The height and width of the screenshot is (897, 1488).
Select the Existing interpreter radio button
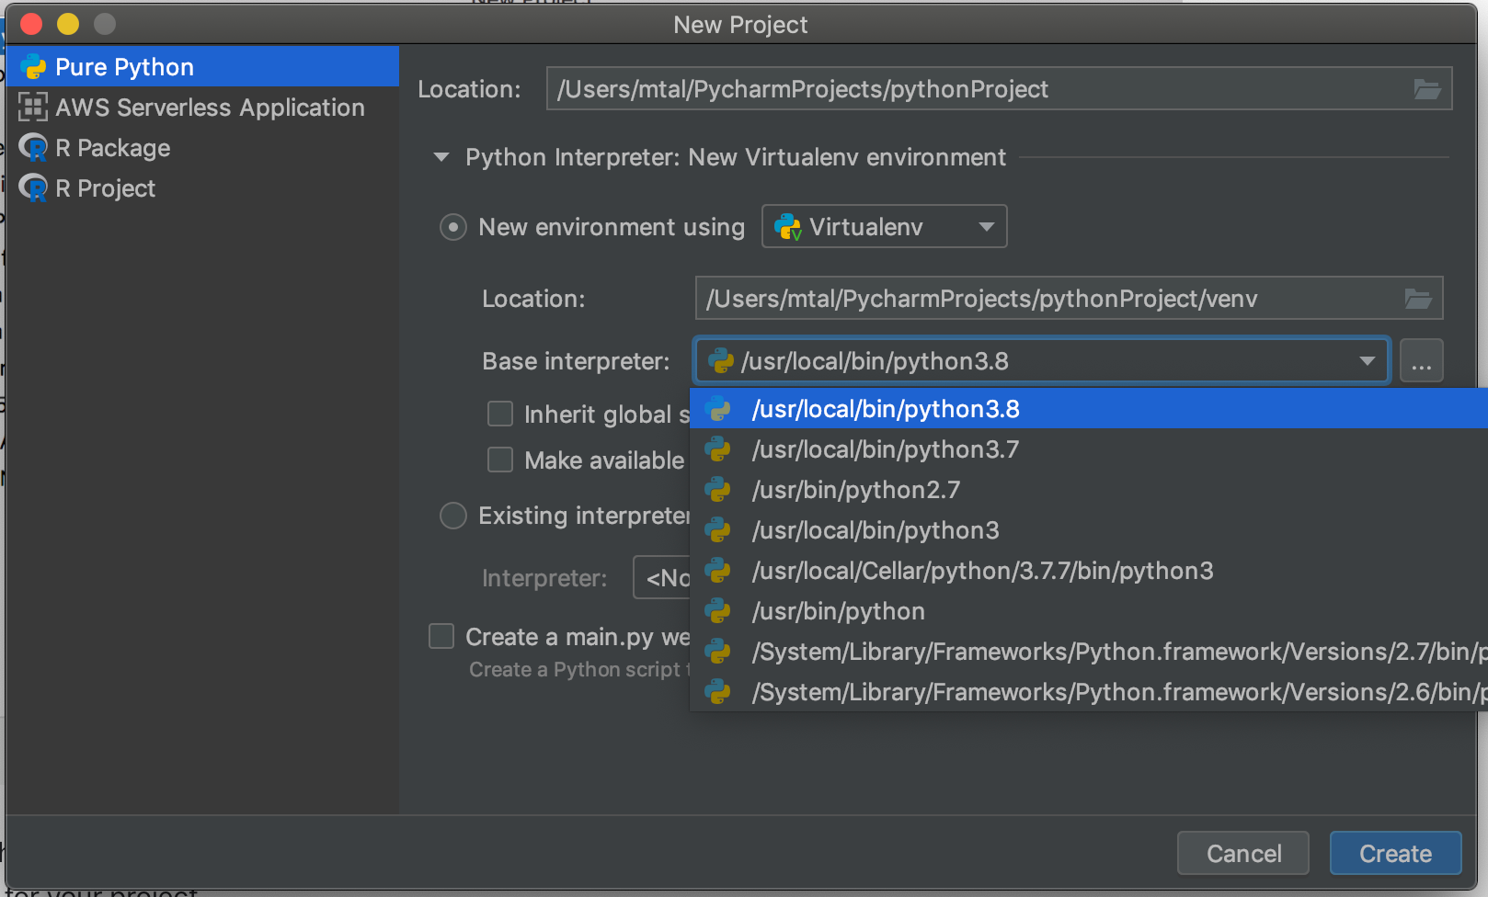453,516
